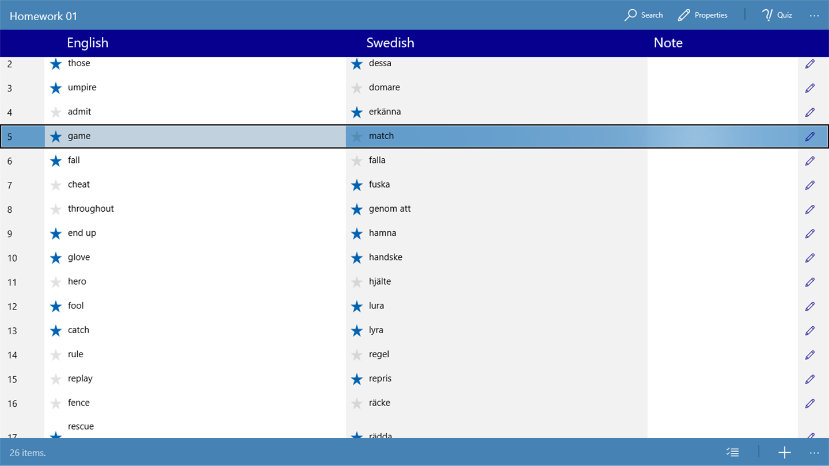The height and width of the screenshot is (466, 829).
Task: Edit the 'fool' row with pencil icon
Action: point(810,306)
